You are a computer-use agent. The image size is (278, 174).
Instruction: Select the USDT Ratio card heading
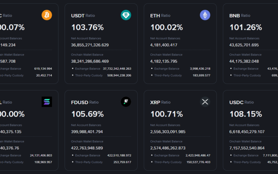[83, 16]
